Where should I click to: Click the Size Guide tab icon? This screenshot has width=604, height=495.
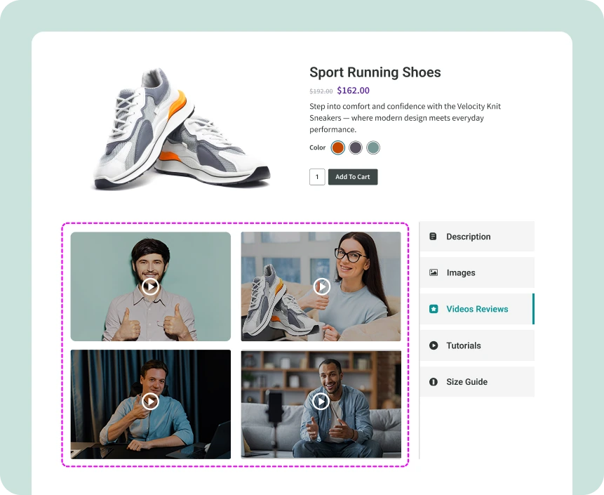point(434,382)
